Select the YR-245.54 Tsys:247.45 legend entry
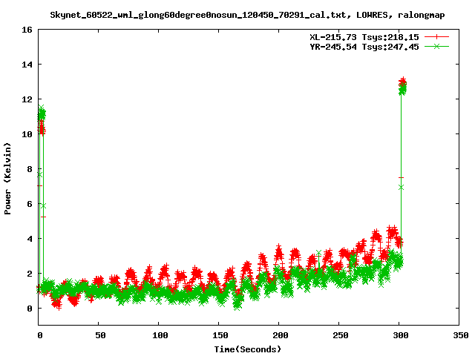 pyautogui.click(x=364, y=47)
